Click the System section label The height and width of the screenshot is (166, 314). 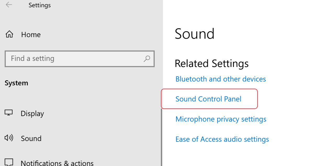[16, 83]
